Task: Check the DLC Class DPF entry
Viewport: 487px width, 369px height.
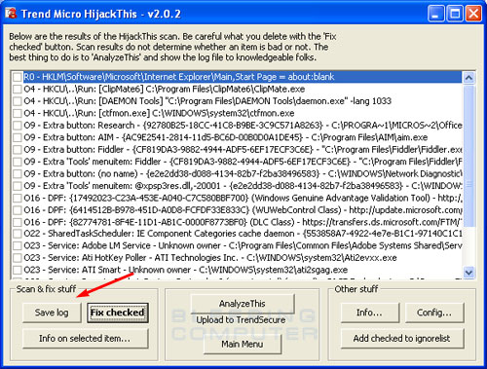Action: tap(18, 222)
